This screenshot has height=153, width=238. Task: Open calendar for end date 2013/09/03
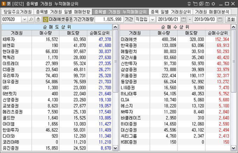pos(220,19)
